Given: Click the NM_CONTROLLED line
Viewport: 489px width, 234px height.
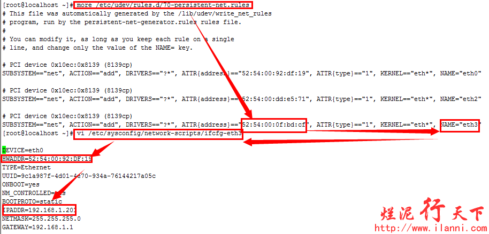Looking at the screenshot, I should tap(34, 193).
